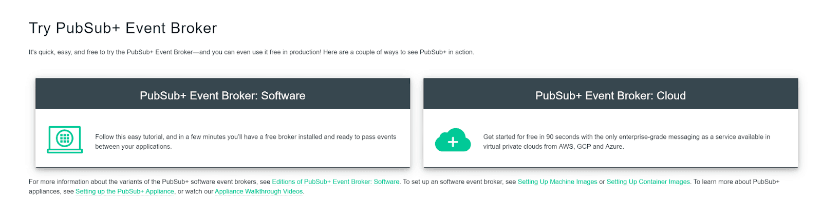822x219 pixels.
Task: Click 'To set up an software event broker' text
Action: point(459,182)
